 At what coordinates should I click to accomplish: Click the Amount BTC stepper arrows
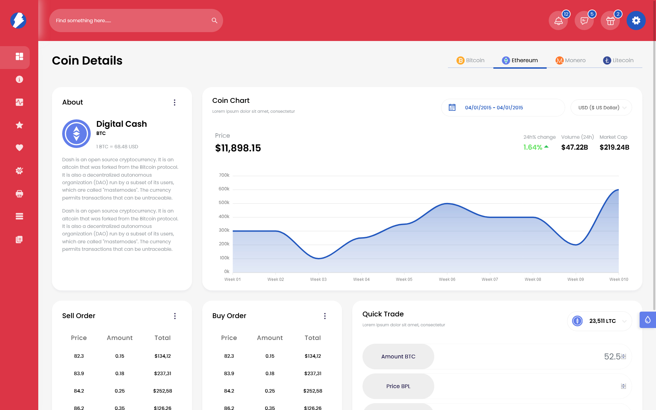click(x=624, y=356)
